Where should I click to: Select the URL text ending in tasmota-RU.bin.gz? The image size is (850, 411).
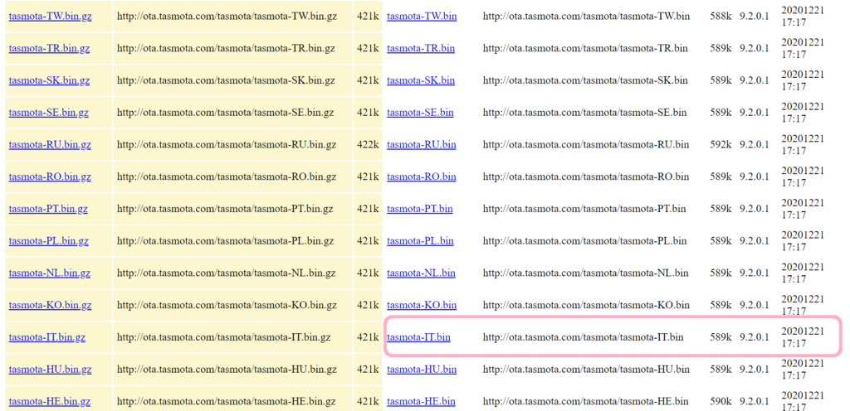coord(227,145)
